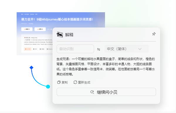Click the AIGC tag in background article
The image size is (176, 113).
click(35, 49)
